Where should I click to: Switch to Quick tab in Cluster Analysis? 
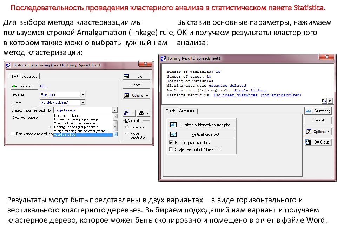click(15, 76)
